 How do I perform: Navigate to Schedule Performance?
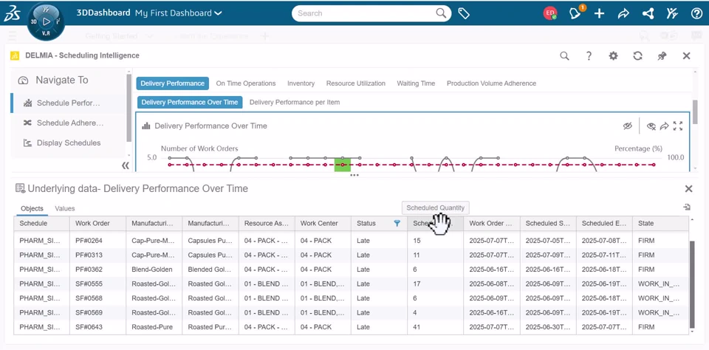pos(69,103)
